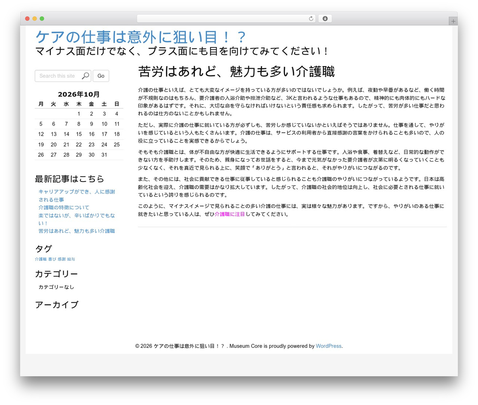Select the 感謝 tag
Viewport: 478px width, 405px height.
62,259
